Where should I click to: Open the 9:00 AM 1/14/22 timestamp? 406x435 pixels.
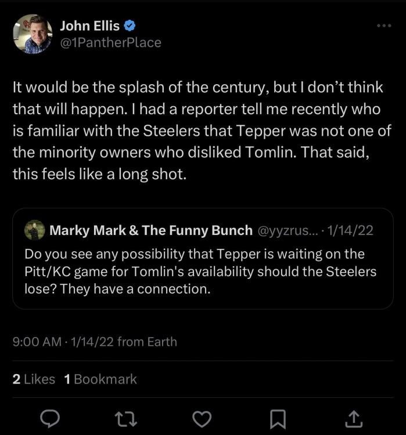[x=63, y=342]
